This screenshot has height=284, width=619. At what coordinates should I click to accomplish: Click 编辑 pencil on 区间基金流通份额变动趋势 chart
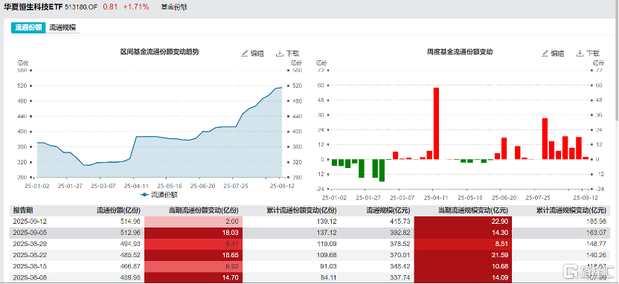click(245, 54)
